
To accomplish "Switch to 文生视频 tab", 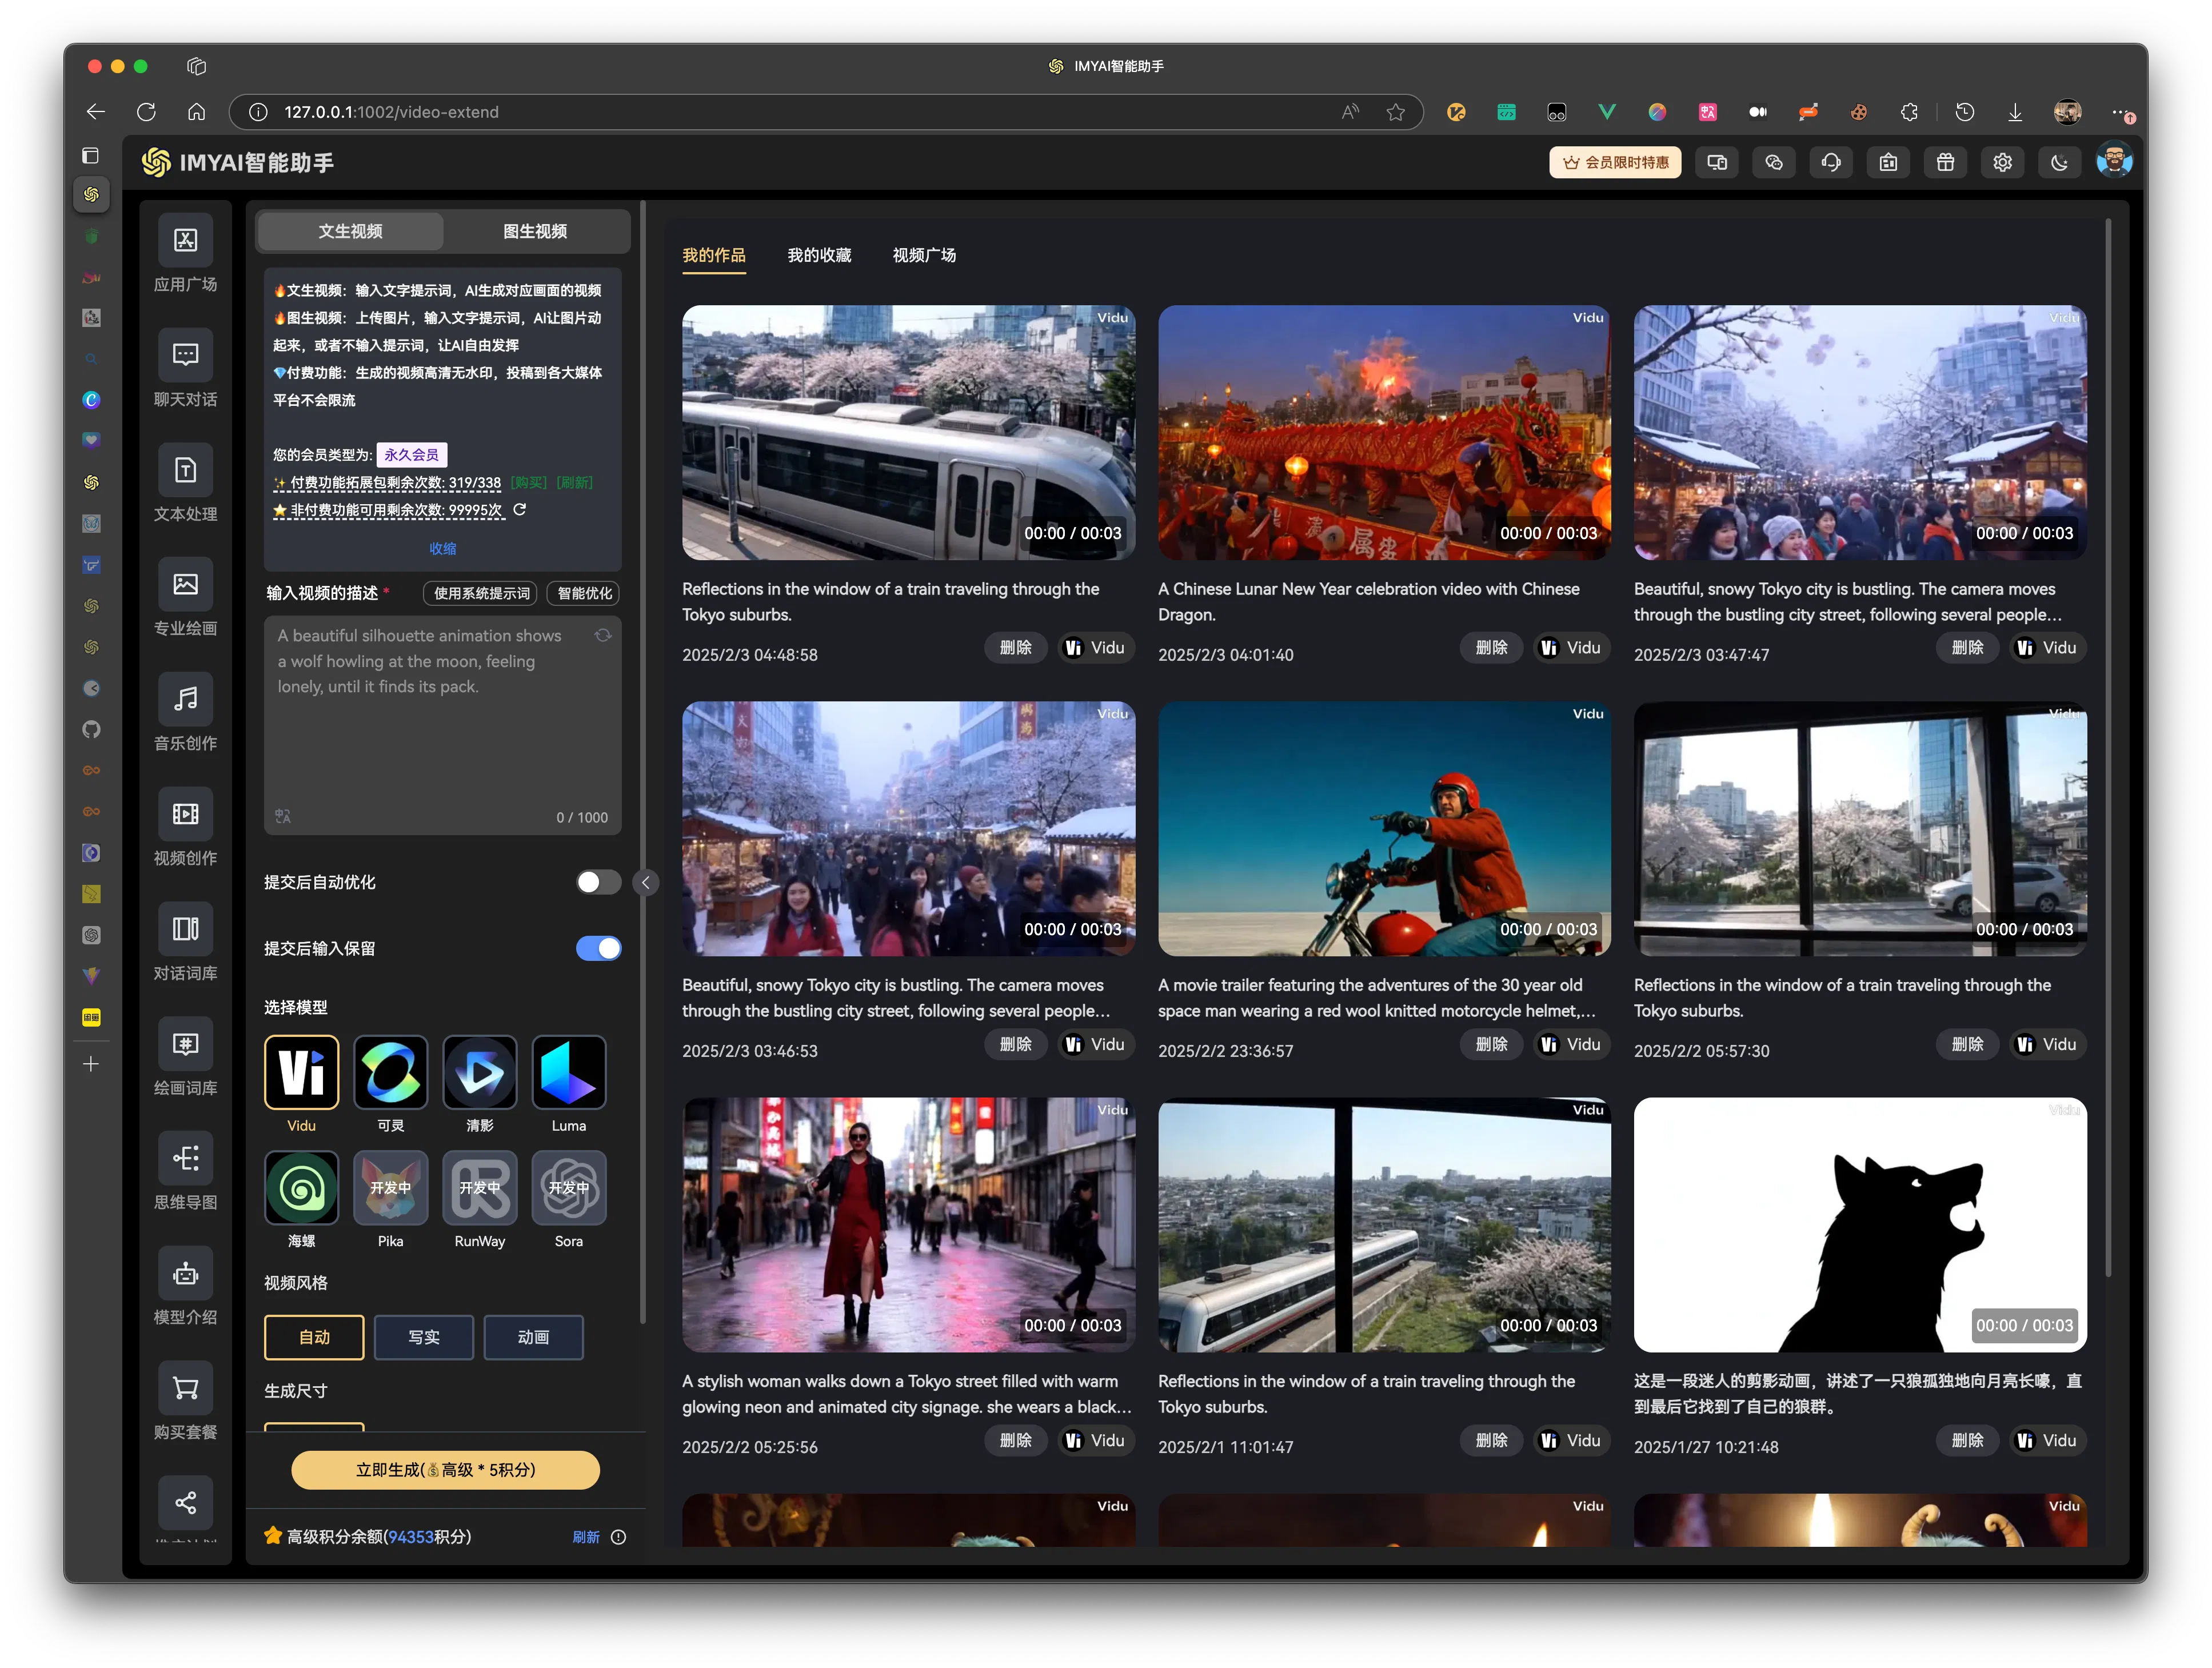I will 350,231.
